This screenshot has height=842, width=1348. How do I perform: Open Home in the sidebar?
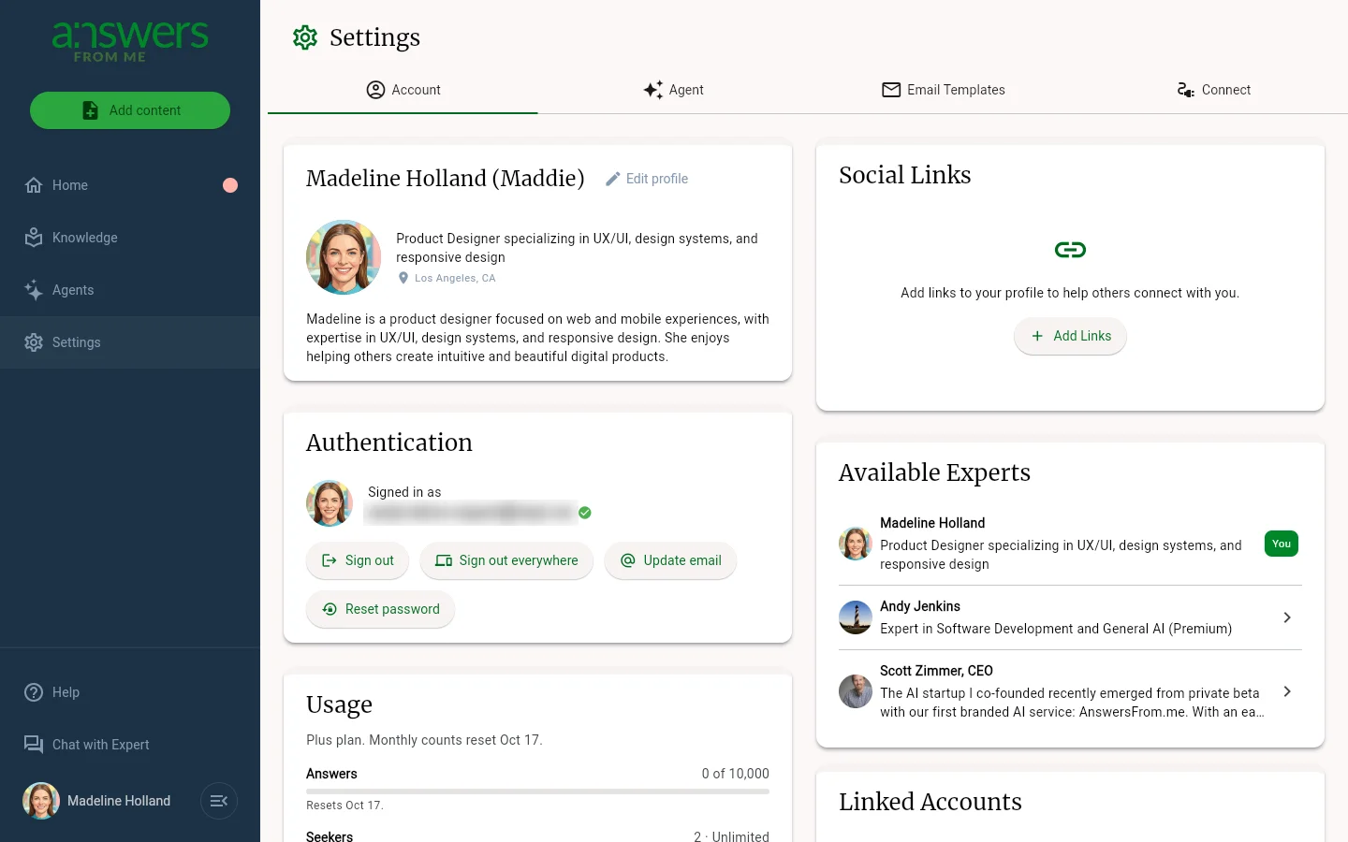[x=130, y=185]
